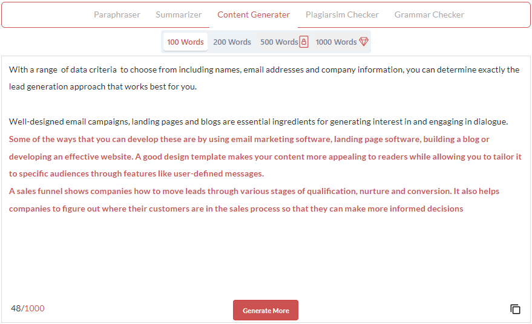This screenshot has height=324, width=532.
Task: Click the red 'Some of the ways' paragraph
Action: (265, 156)
